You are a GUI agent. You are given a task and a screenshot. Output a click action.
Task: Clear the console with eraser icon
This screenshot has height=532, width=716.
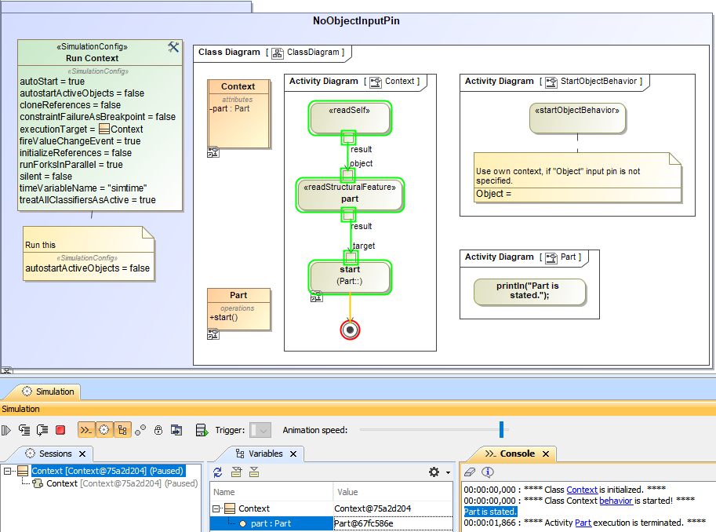[x=470, y=472]
